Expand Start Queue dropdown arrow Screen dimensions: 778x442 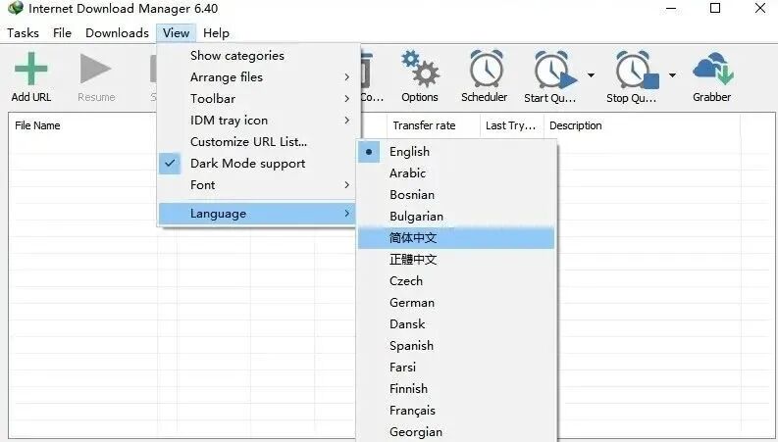click(591, 75)
